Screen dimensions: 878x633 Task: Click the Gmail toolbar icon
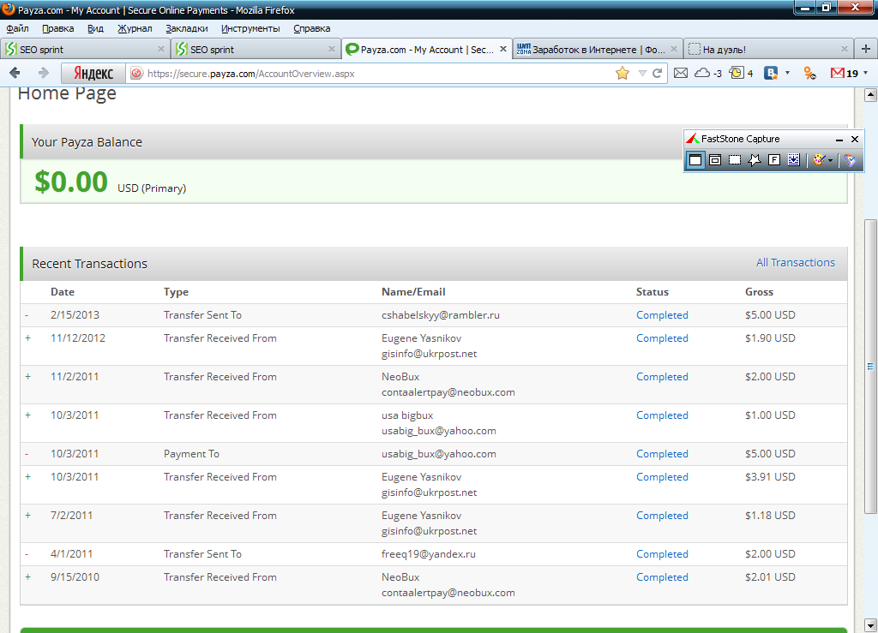(x=837, y=74)
